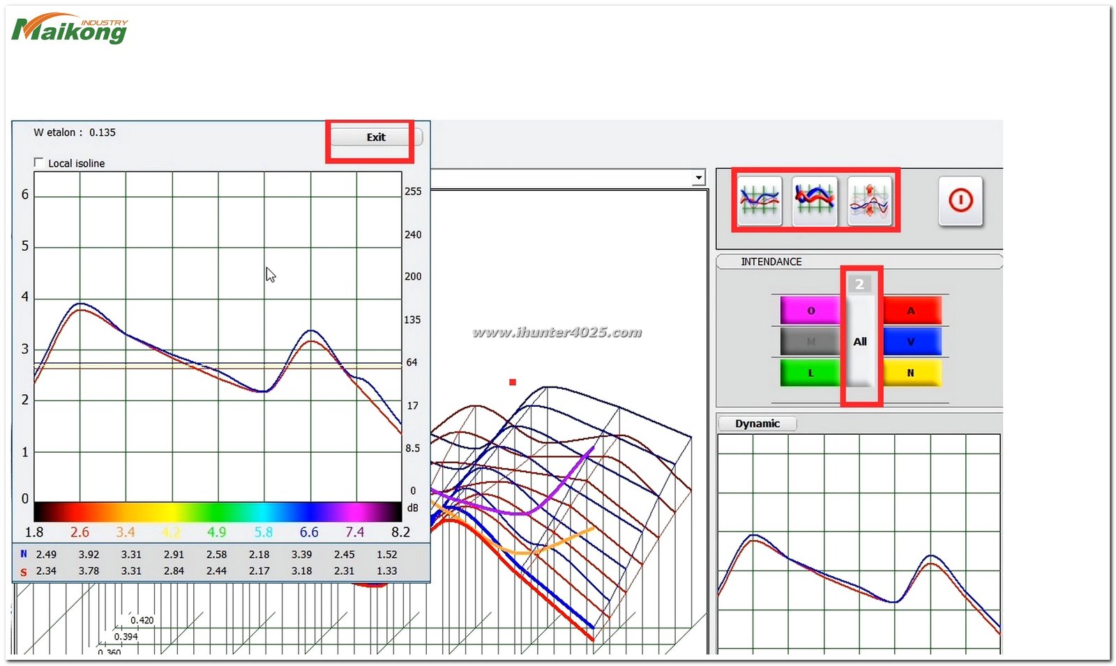Screen dimensions: 1116x666
Task: Open the thick red-blue waveform comparison icon
Action: [815, 201]
